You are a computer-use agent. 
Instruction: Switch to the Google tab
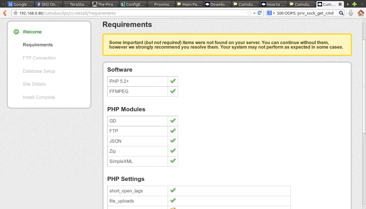pyautogui.click(x=21, y=4)
